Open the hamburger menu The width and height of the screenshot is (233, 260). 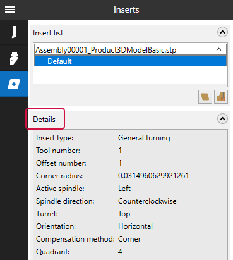[10, 9]
